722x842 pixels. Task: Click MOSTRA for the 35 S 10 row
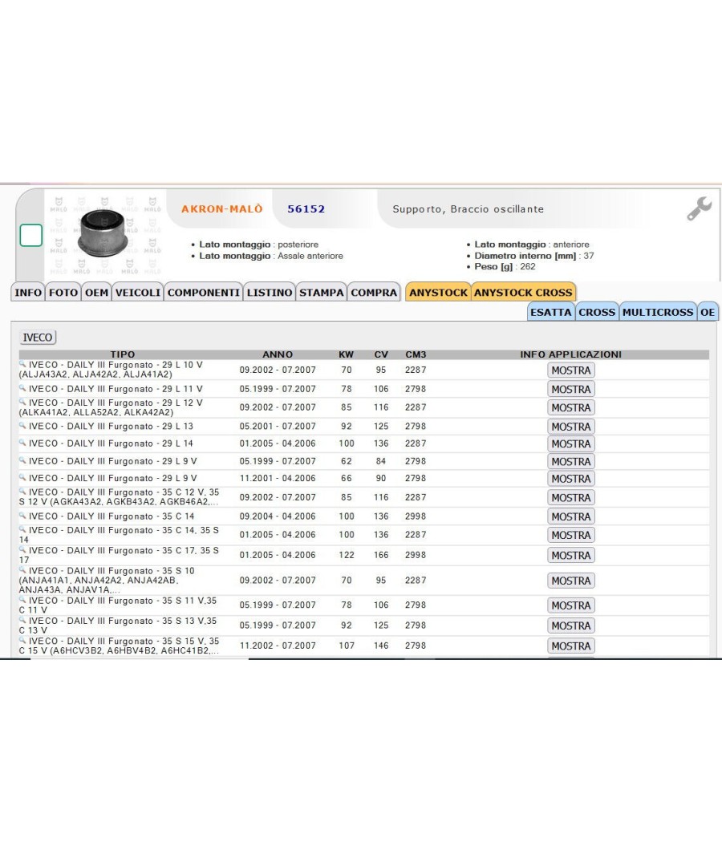click(x=571, y=581)
